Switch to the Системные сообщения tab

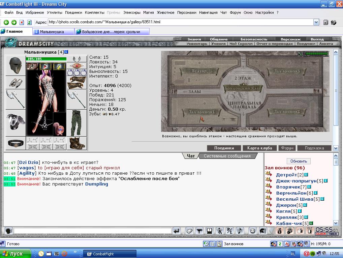(x=227, y=156)
